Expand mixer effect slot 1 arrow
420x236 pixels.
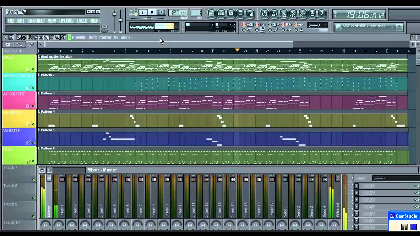[357, 186]
